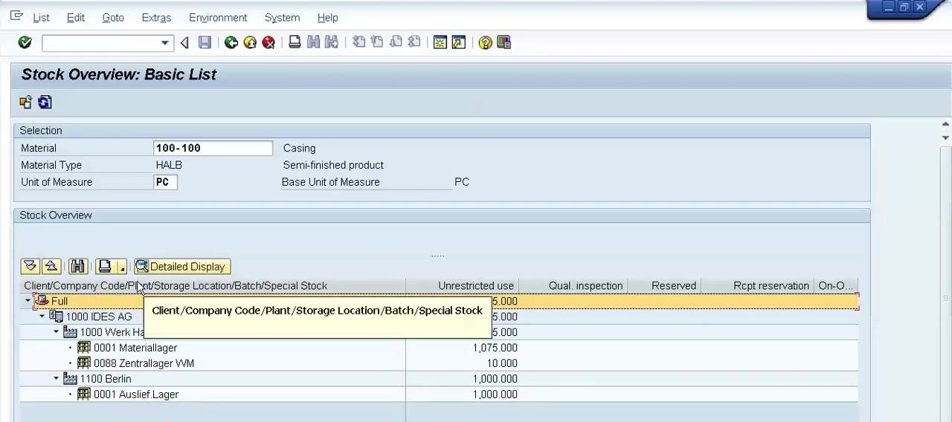
Task: Click the Print icon in stock overview toolbar
Action: (x=105, y=267)
